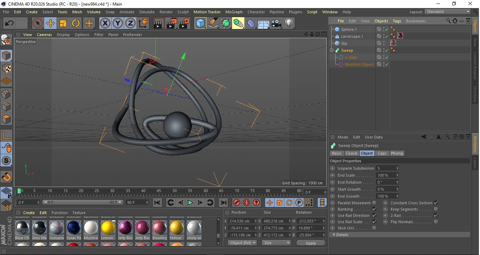Enable Stick UVs checkbox
Viewport: 480px width, 255px height.
pyautogui.click(x=374, y=228)
